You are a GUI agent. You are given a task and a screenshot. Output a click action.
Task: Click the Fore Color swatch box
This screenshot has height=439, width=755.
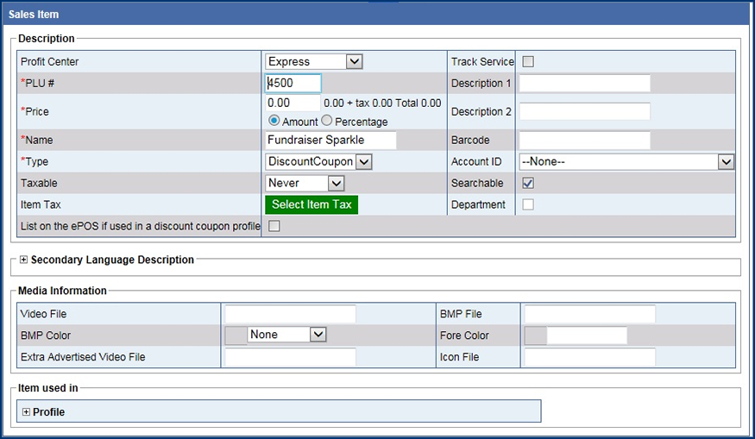[x=535, y=336]
